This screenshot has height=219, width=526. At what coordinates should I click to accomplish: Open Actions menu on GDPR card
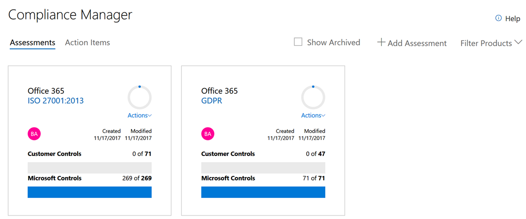coord(313,116)
